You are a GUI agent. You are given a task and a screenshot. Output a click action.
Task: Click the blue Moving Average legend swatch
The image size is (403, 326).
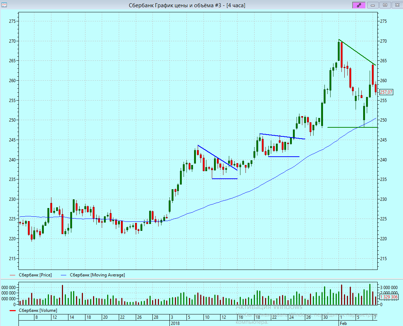[64, 275]
